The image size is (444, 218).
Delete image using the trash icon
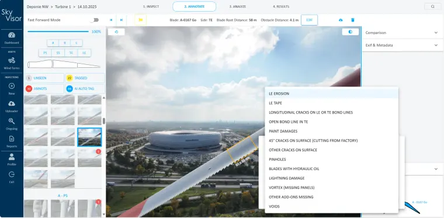point(352,20)
